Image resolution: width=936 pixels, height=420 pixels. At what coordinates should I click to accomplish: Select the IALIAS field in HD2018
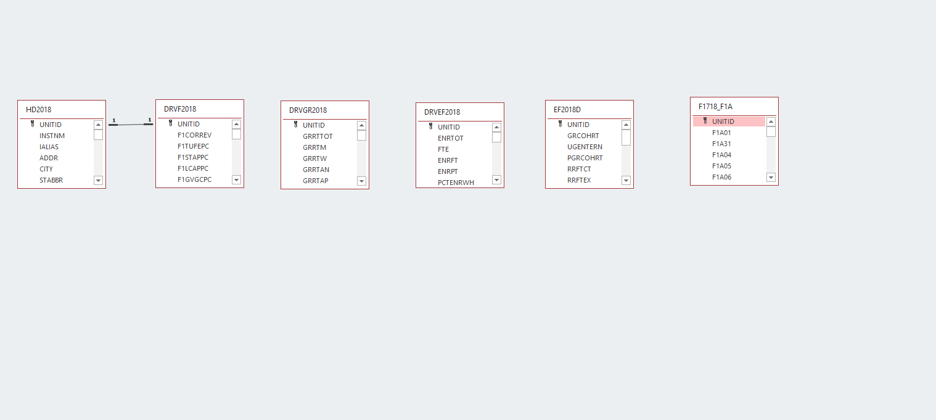click(x=57, y=147)
